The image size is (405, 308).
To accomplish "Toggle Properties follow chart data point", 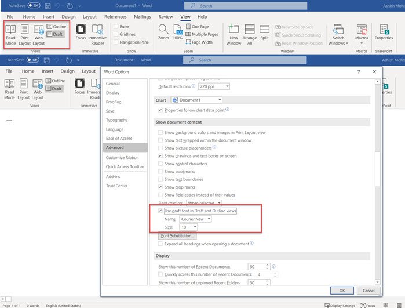I will (x=160, y=110).
